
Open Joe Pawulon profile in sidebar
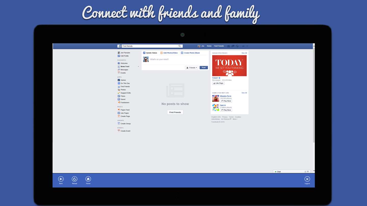[124, 53]
